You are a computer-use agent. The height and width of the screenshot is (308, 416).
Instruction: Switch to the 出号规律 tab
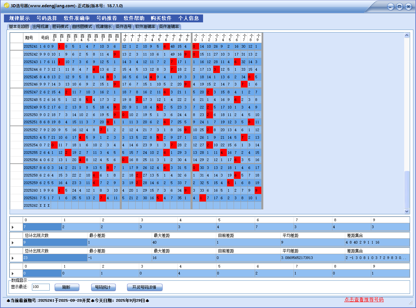tap(40, 27)
